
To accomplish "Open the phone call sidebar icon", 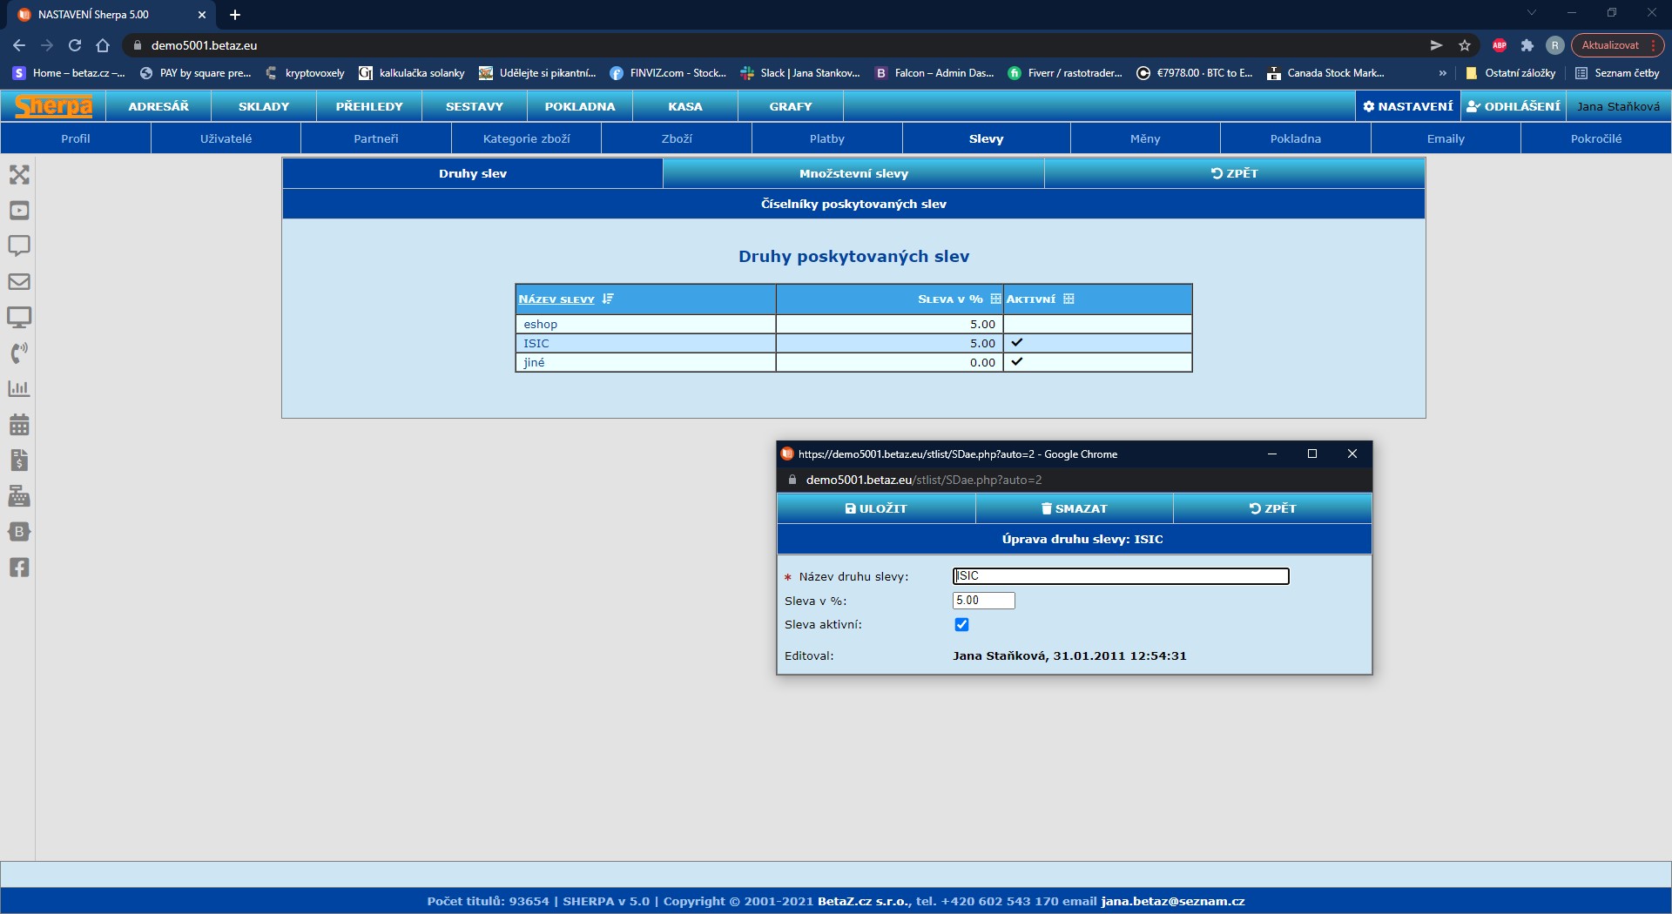I will [x=19, y=353].
